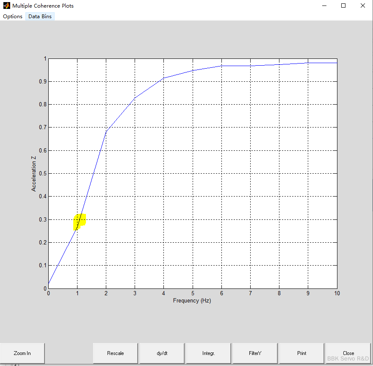Select the Acceleration Z axis label
Image resolution: width=373 pixels, height=366 pixels.
tap(34, 174)
